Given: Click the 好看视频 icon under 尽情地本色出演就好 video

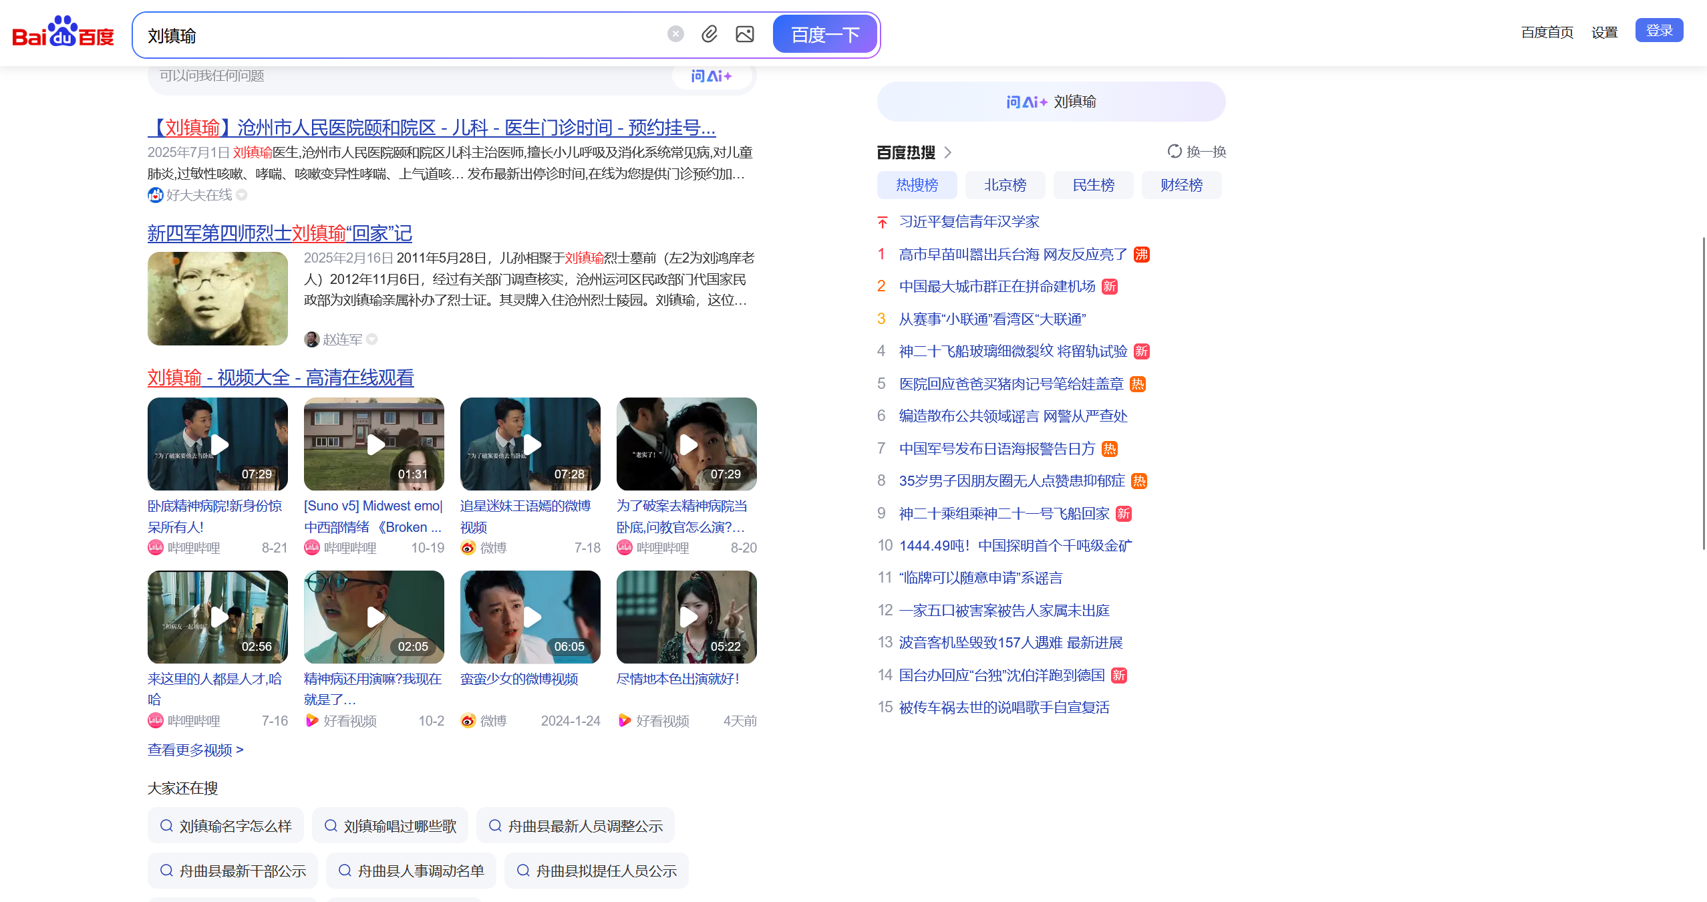Looking at the screenshot, I should click(625, 720).
